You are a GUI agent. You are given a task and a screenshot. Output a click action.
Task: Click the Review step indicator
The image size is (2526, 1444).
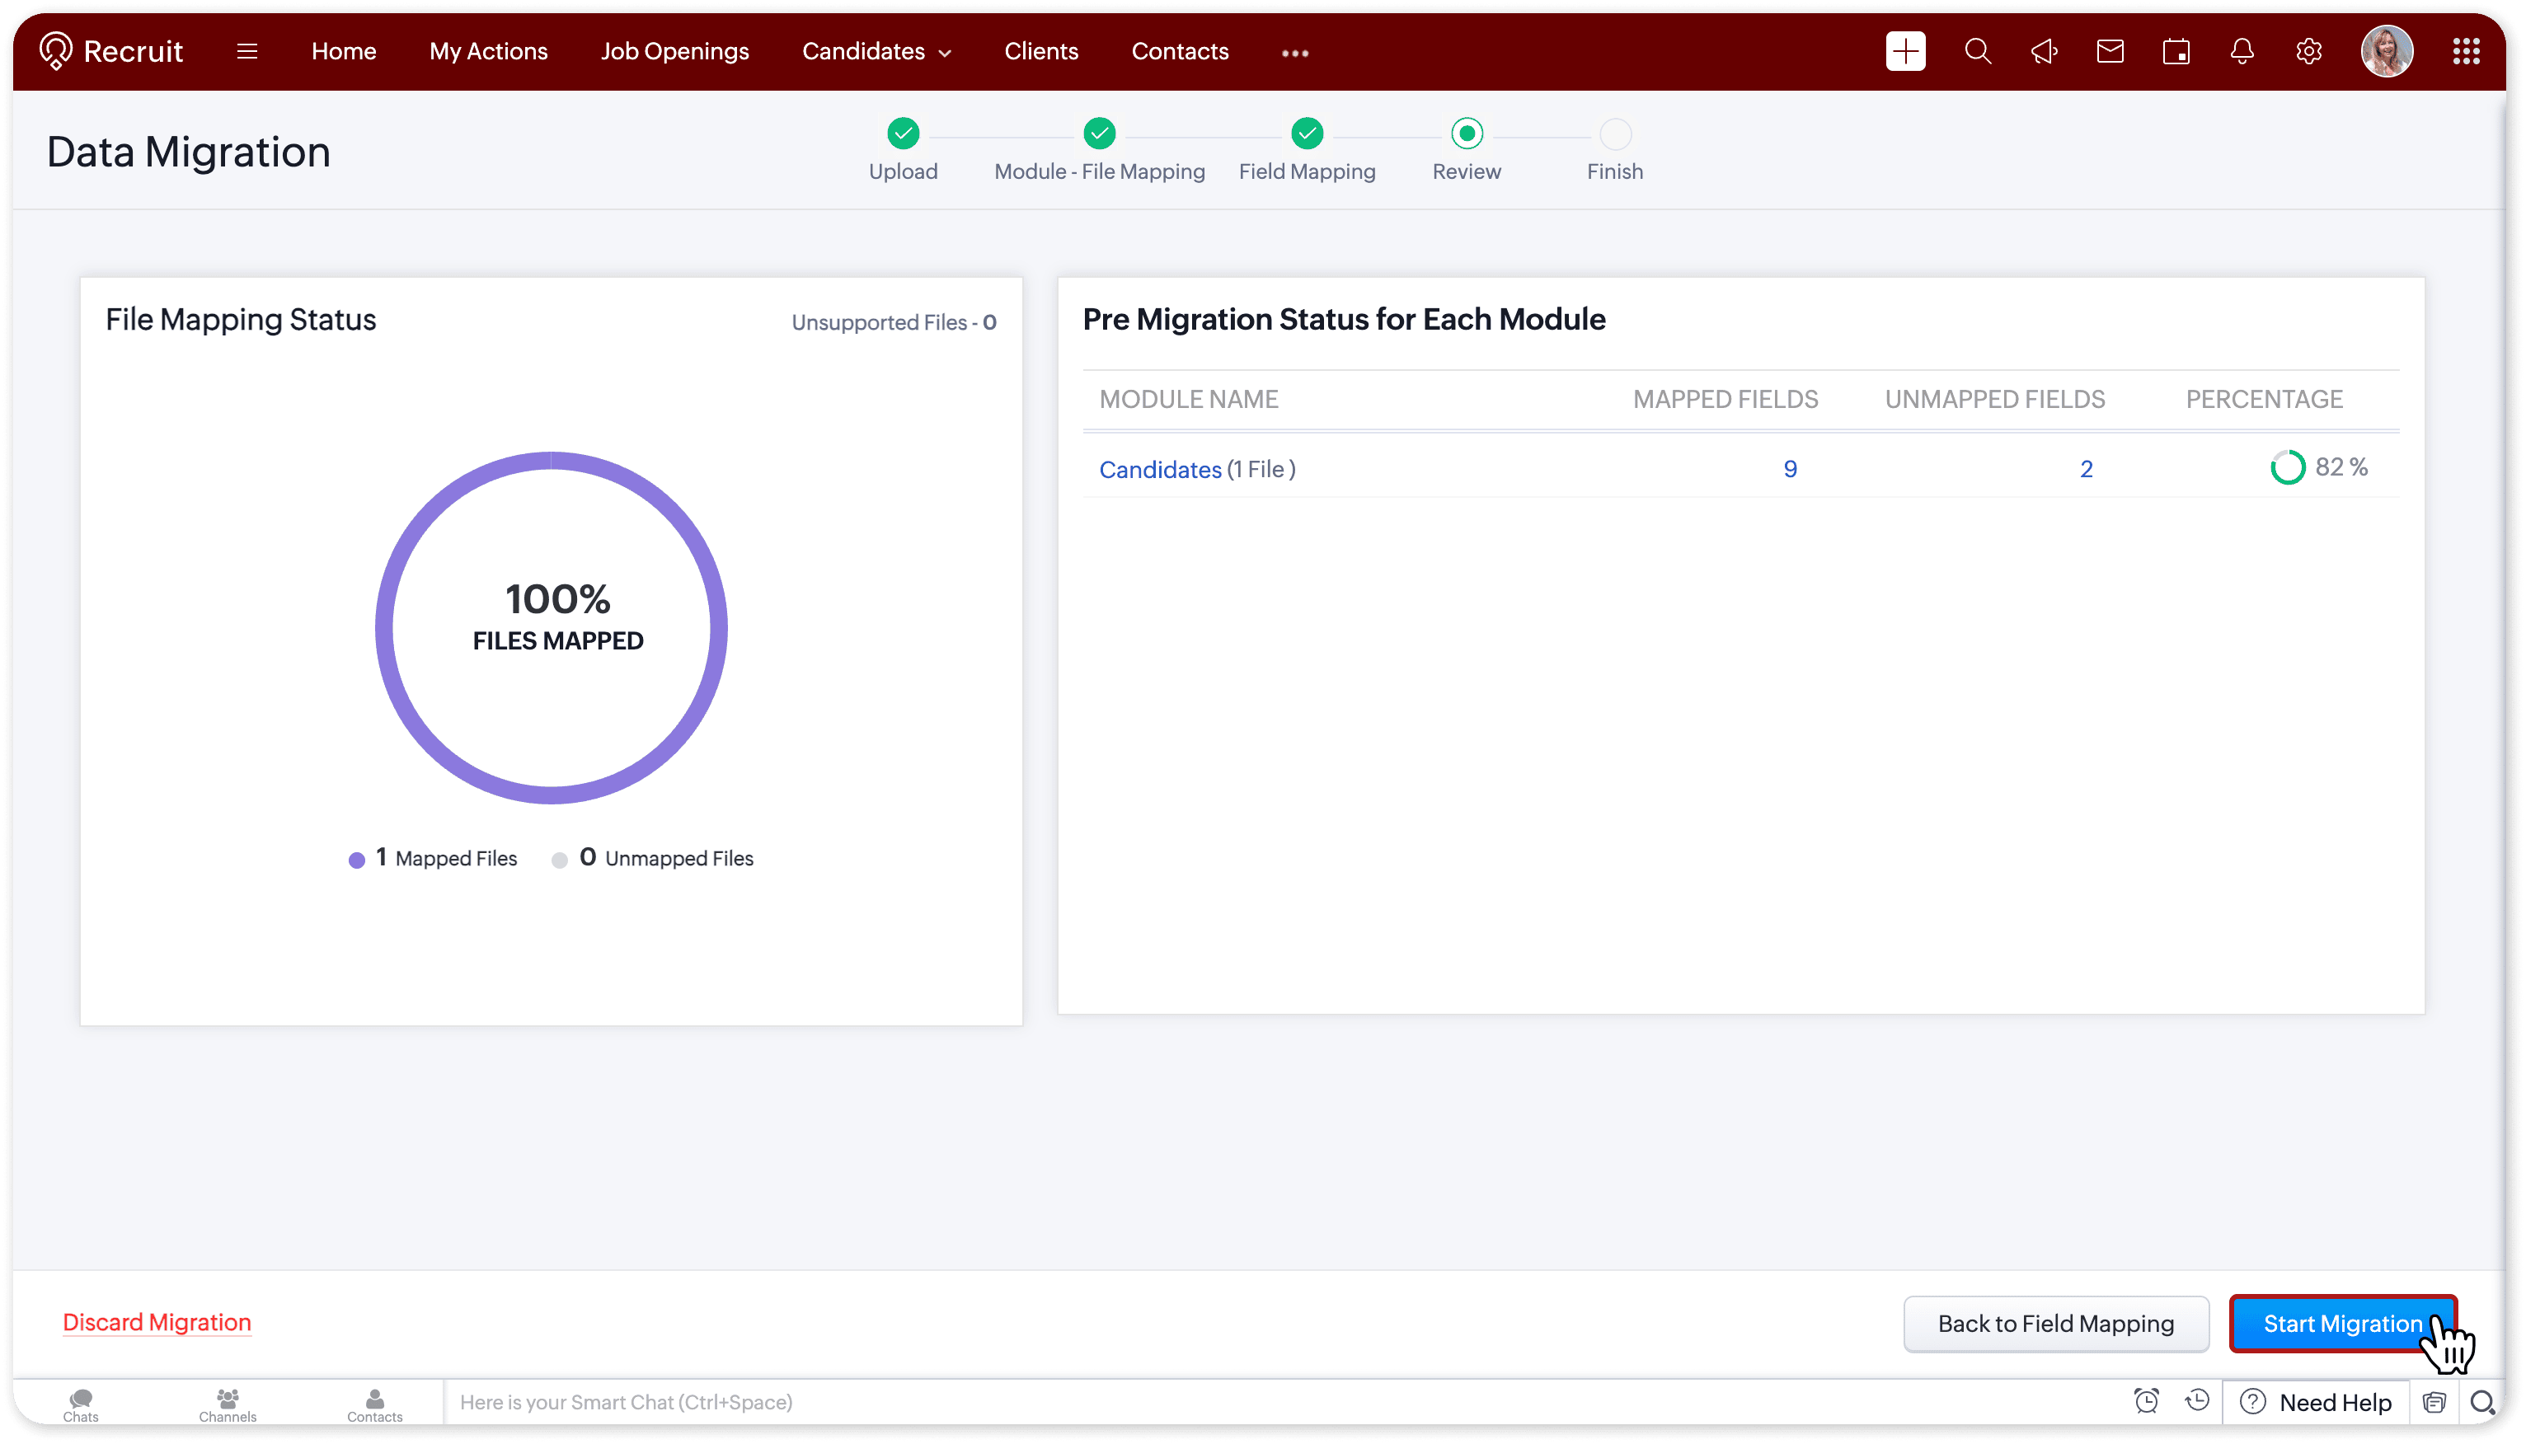(x=1467, y=134)
